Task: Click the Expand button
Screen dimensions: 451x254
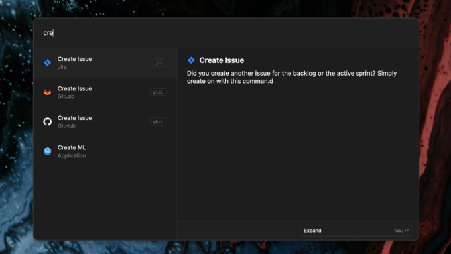Action: coord(356,231)
